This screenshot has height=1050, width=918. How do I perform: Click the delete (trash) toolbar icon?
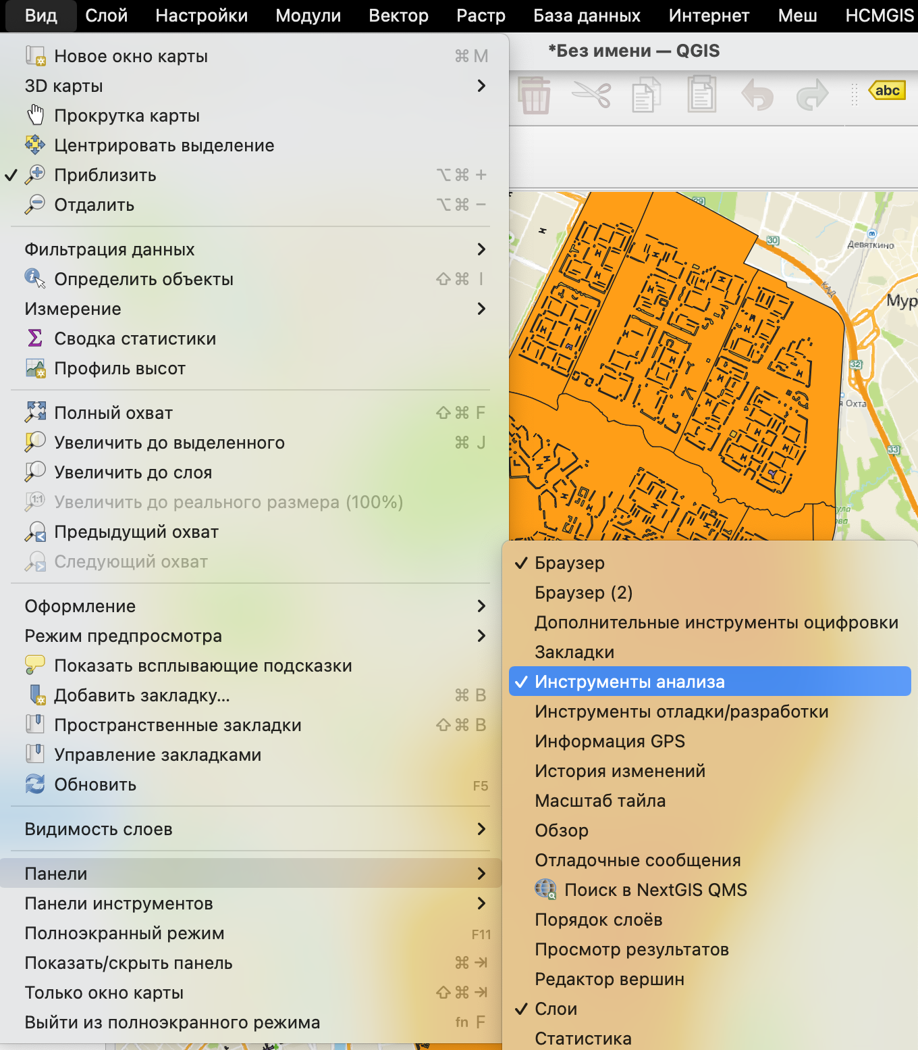point(535,95)
